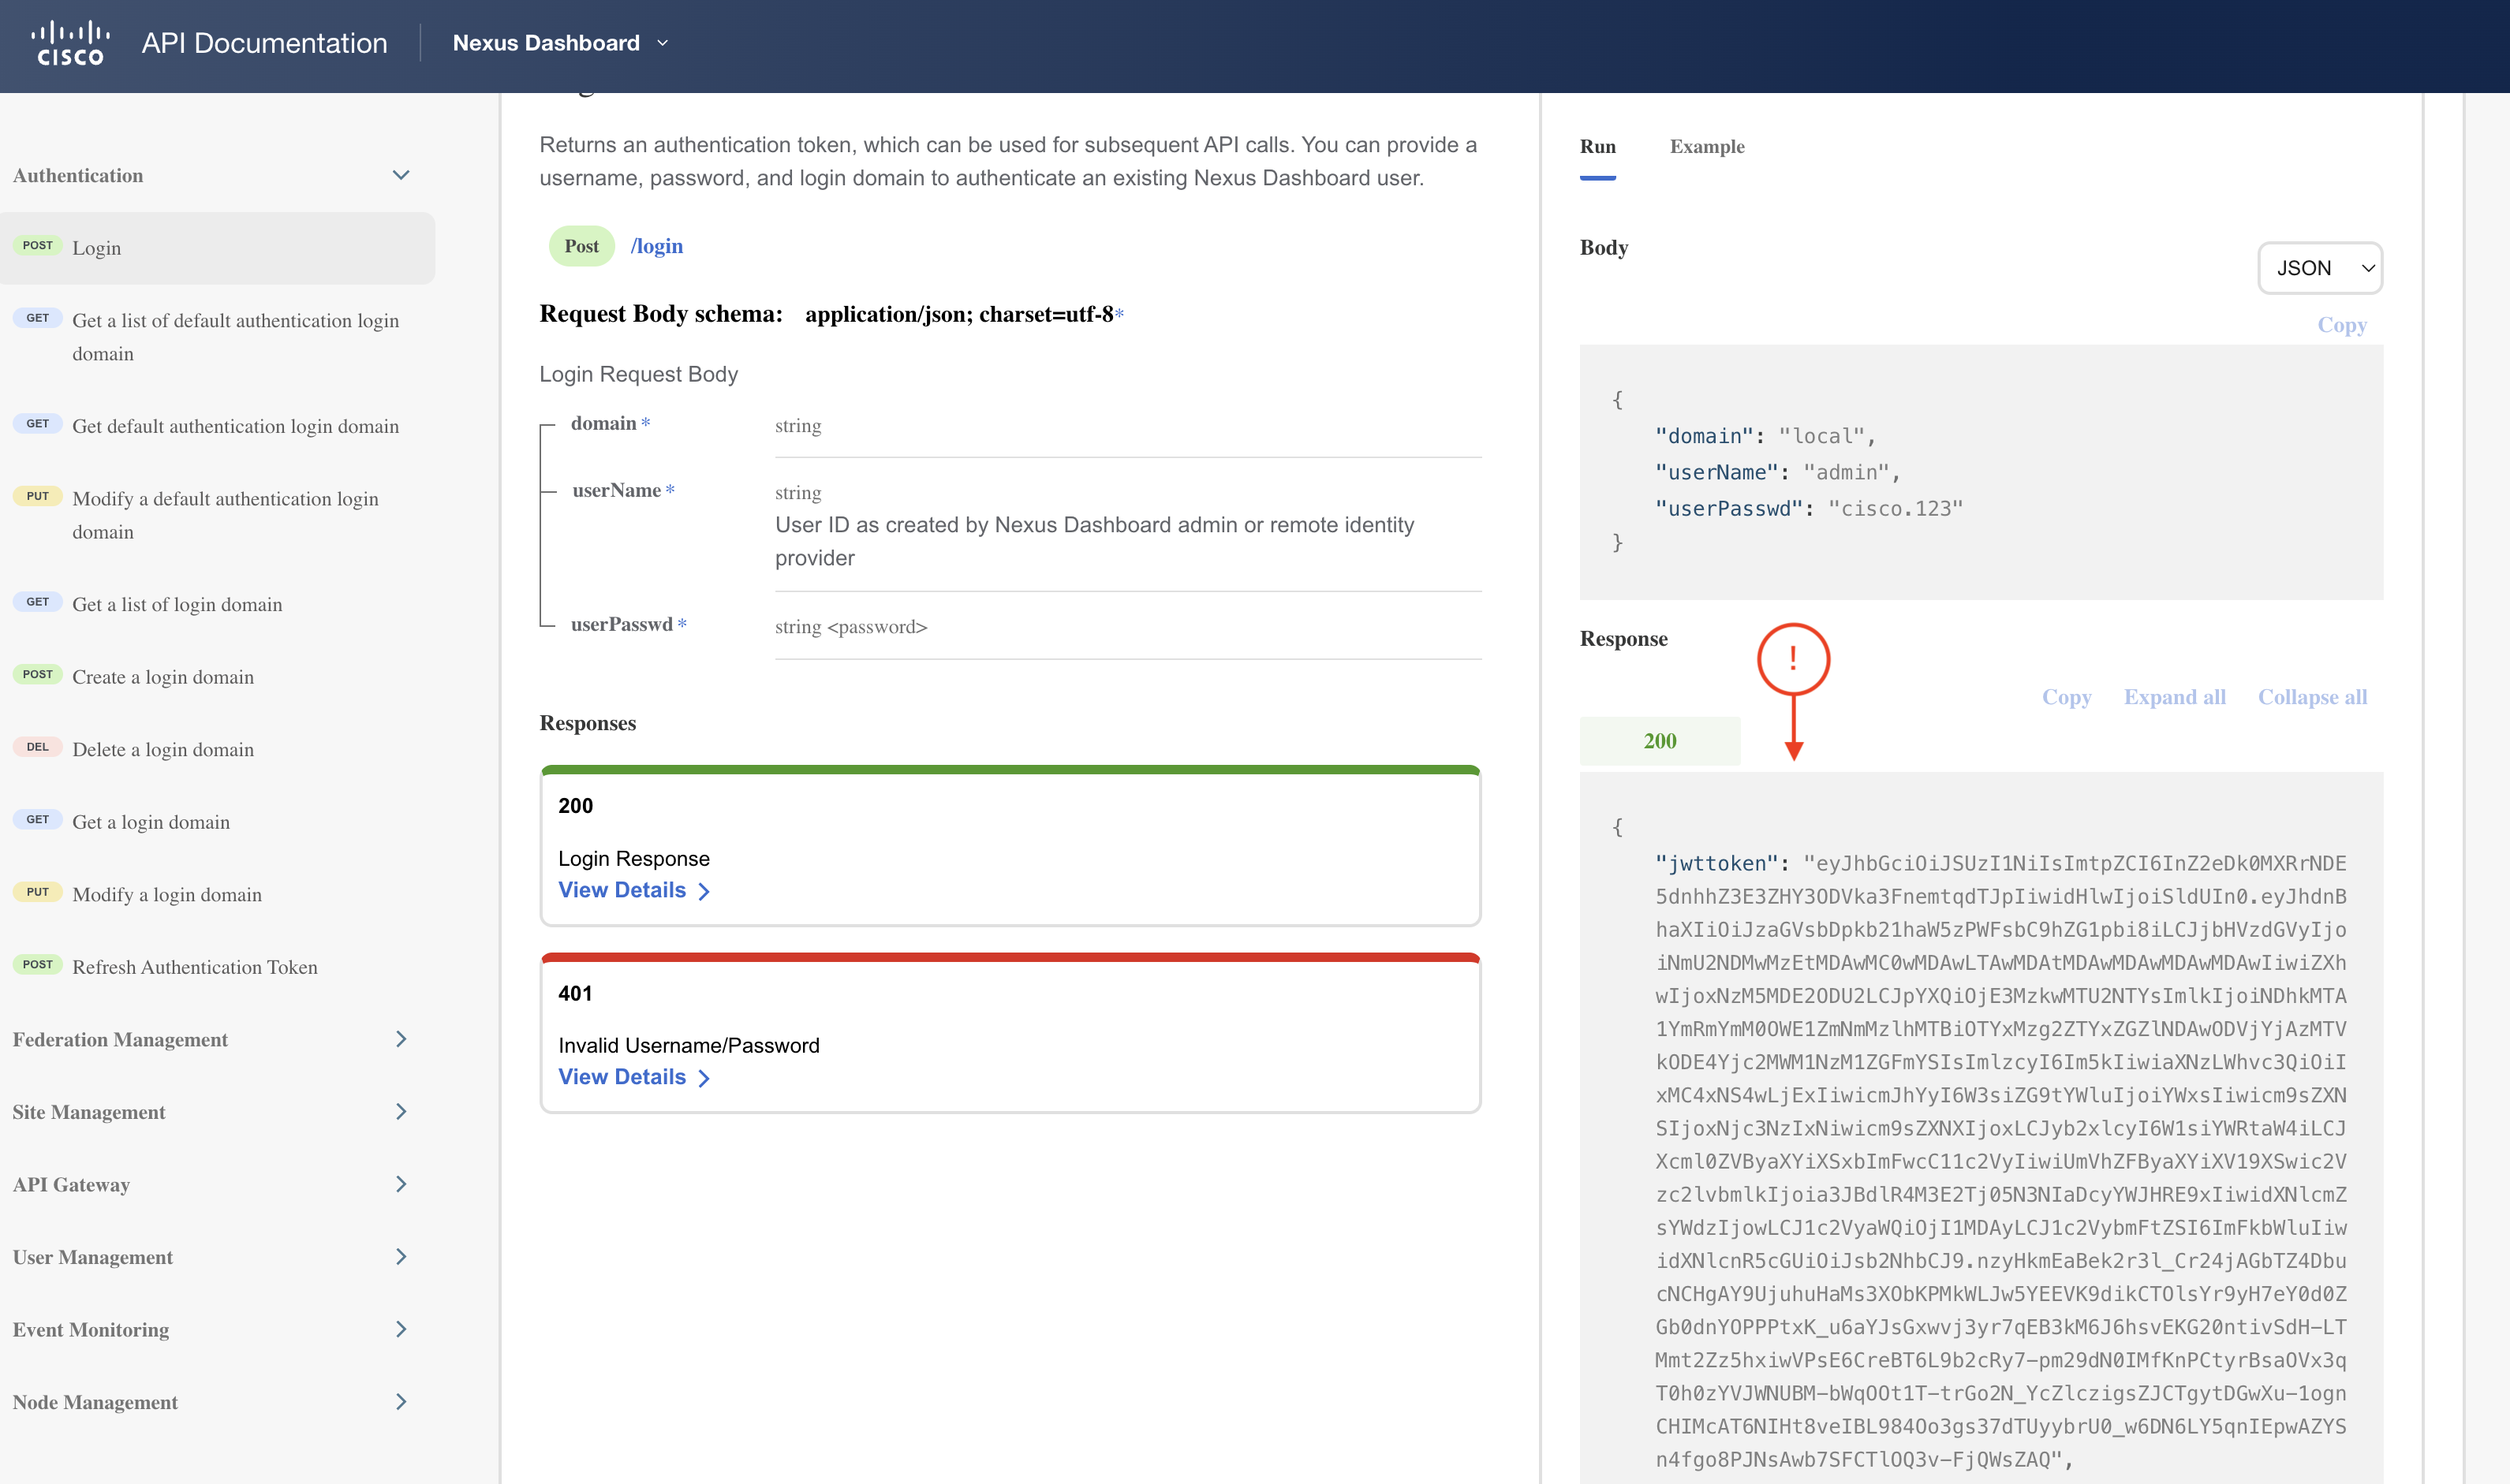This screenshot has height=1484, width=2510.
Task: Click the "Invalid Username/Password" text
Action: coord(689,1045)
